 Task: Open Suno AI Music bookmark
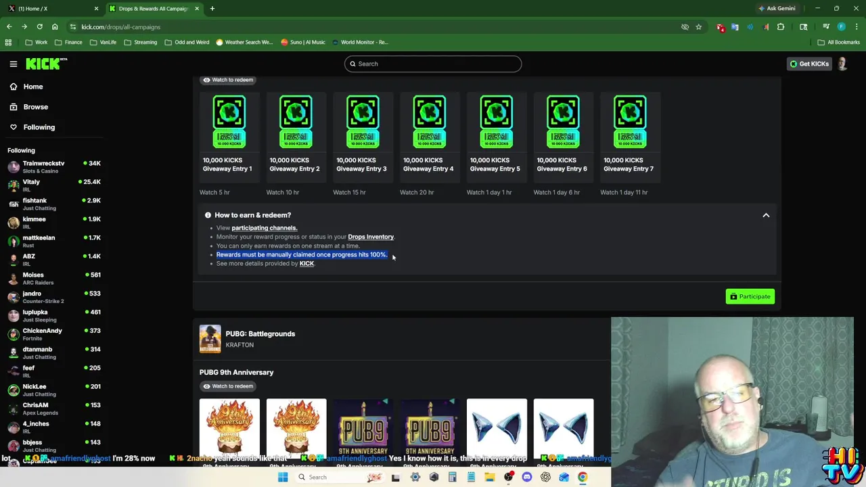tap(302, 42)
